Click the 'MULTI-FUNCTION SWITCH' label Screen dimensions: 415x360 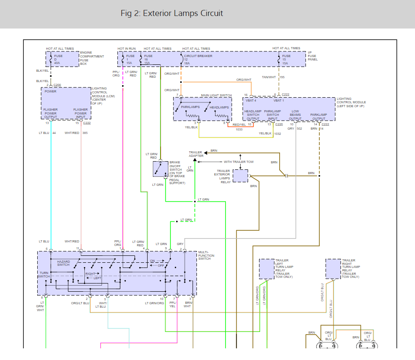pos(206,255)
